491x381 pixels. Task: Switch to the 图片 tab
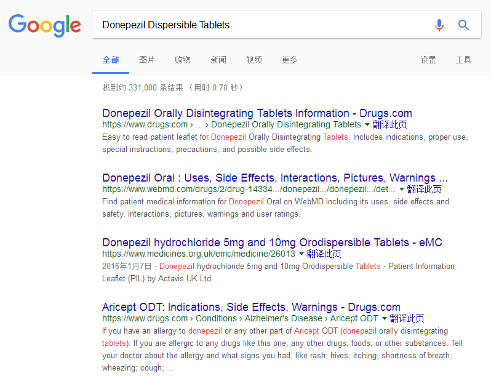[x=147, y=60]
